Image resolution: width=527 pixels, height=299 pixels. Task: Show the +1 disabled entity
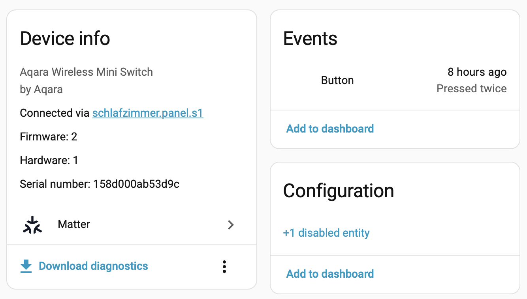pos(326,233)
